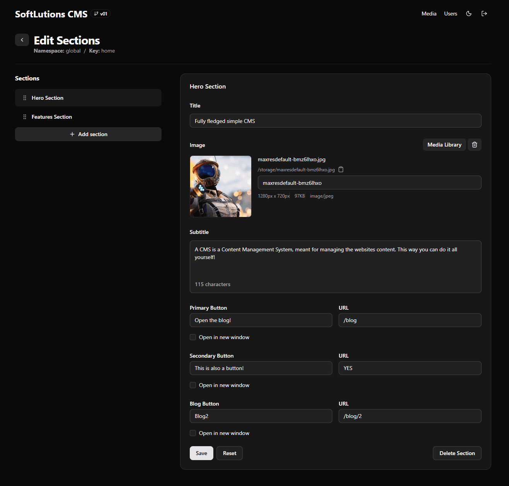
Task: Open the v01 version badge
Action: (100, 13)
